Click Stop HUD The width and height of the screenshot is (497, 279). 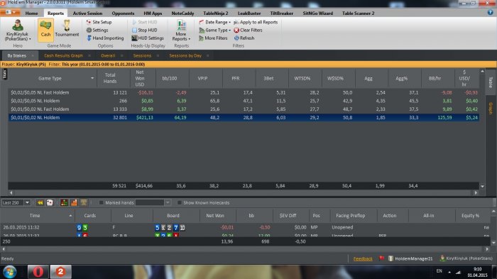pyautogui.click(x=144, y=30)
